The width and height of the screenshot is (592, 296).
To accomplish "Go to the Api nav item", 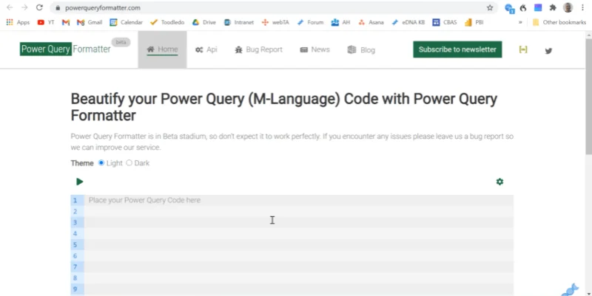I will pyautogui.click(x=206, y=49).
